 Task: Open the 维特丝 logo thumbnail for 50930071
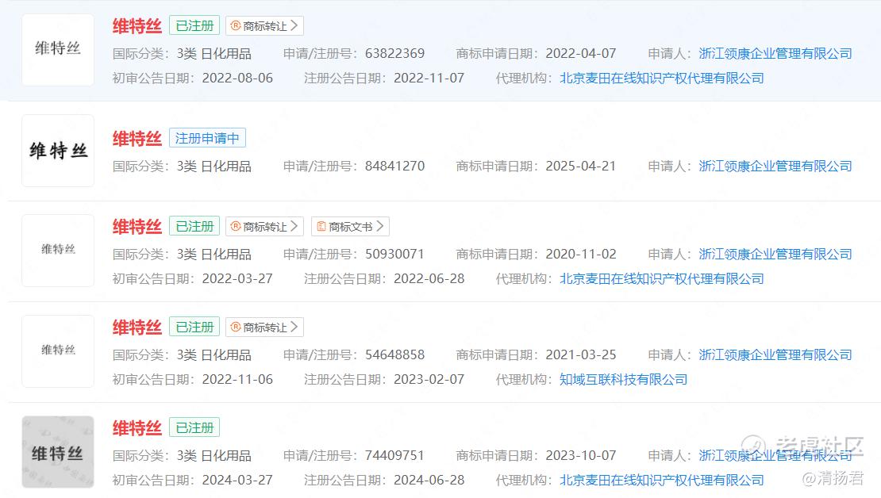58,251
